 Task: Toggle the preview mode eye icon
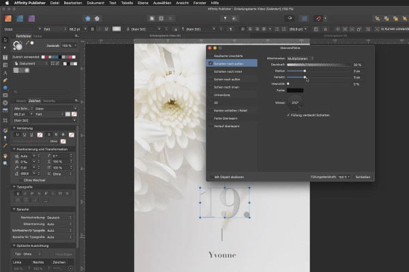290,18
